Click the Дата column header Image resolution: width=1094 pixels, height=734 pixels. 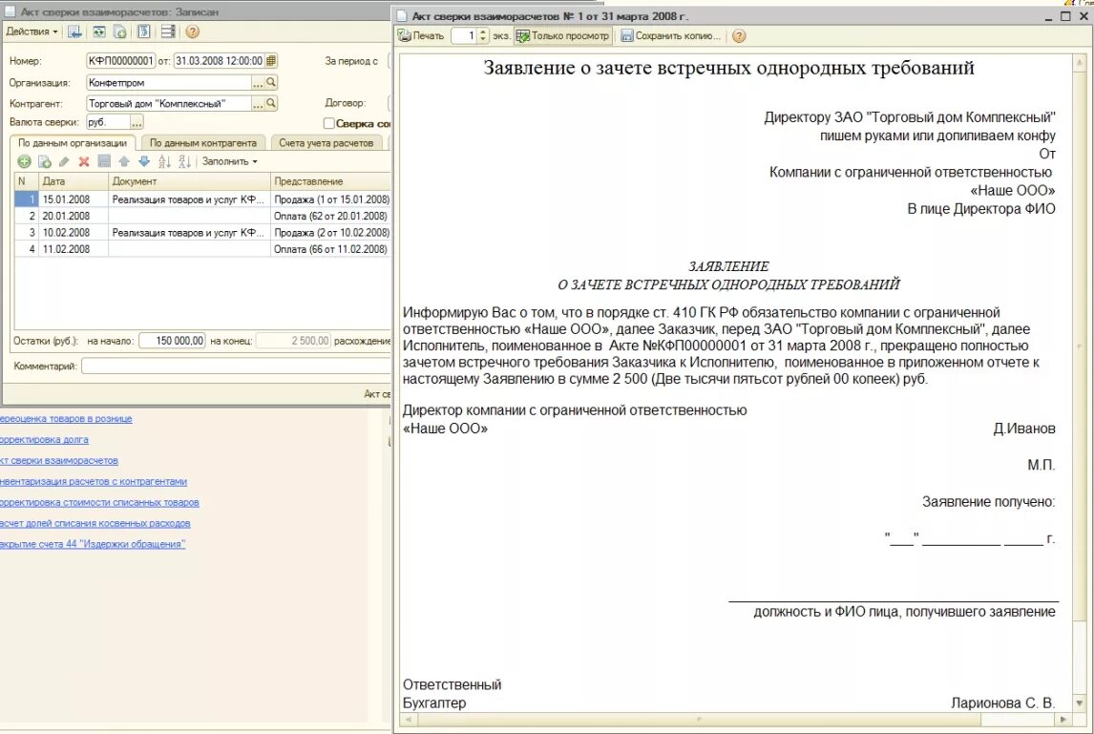pos(74,181)
